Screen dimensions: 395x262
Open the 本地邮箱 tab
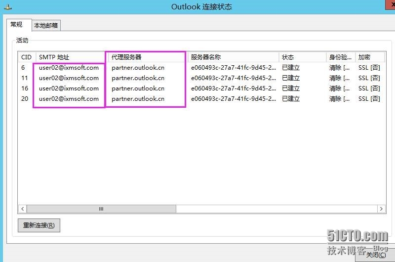[x=46, y=26]
